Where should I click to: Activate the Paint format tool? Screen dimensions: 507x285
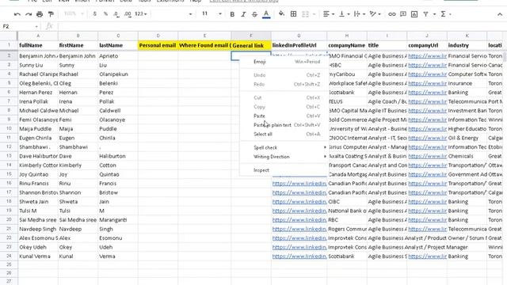(51, 14)
